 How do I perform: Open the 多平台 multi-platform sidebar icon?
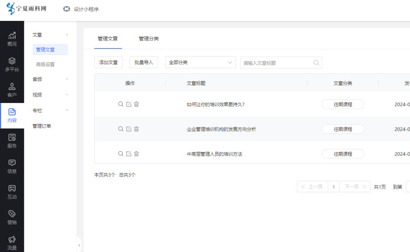[12, 64]
